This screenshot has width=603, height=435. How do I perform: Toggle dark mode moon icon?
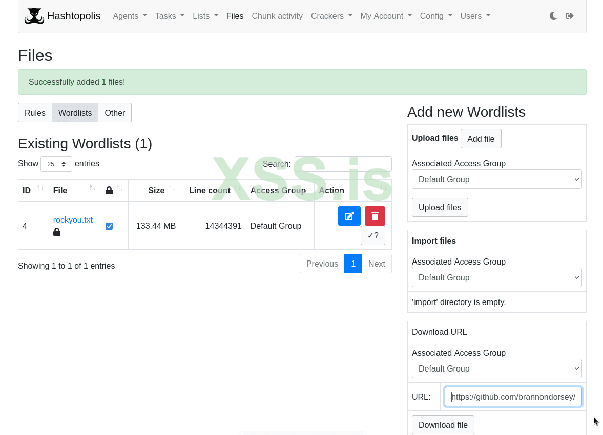click(553, 16)
